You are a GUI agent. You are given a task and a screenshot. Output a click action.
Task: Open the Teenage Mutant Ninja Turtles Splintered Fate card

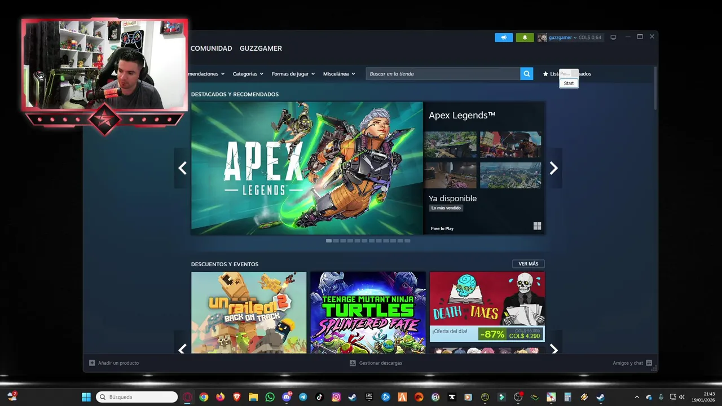[x=368, y=312]
